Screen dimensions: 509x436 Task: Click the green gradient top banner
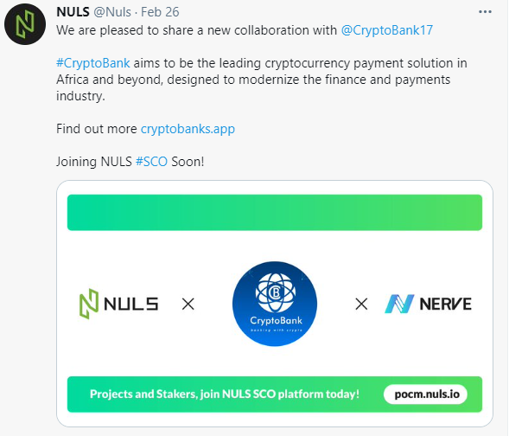click(x=275, y=213)
